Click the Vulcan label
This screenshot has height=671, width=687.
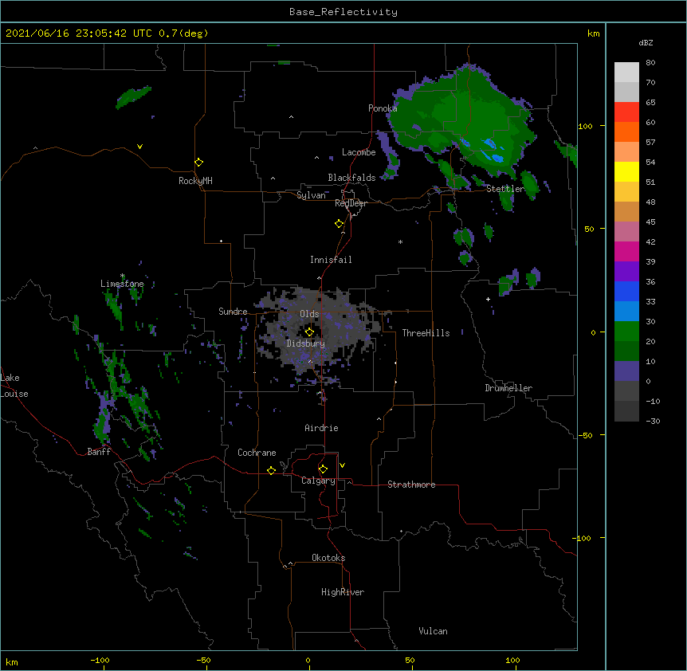433,631
